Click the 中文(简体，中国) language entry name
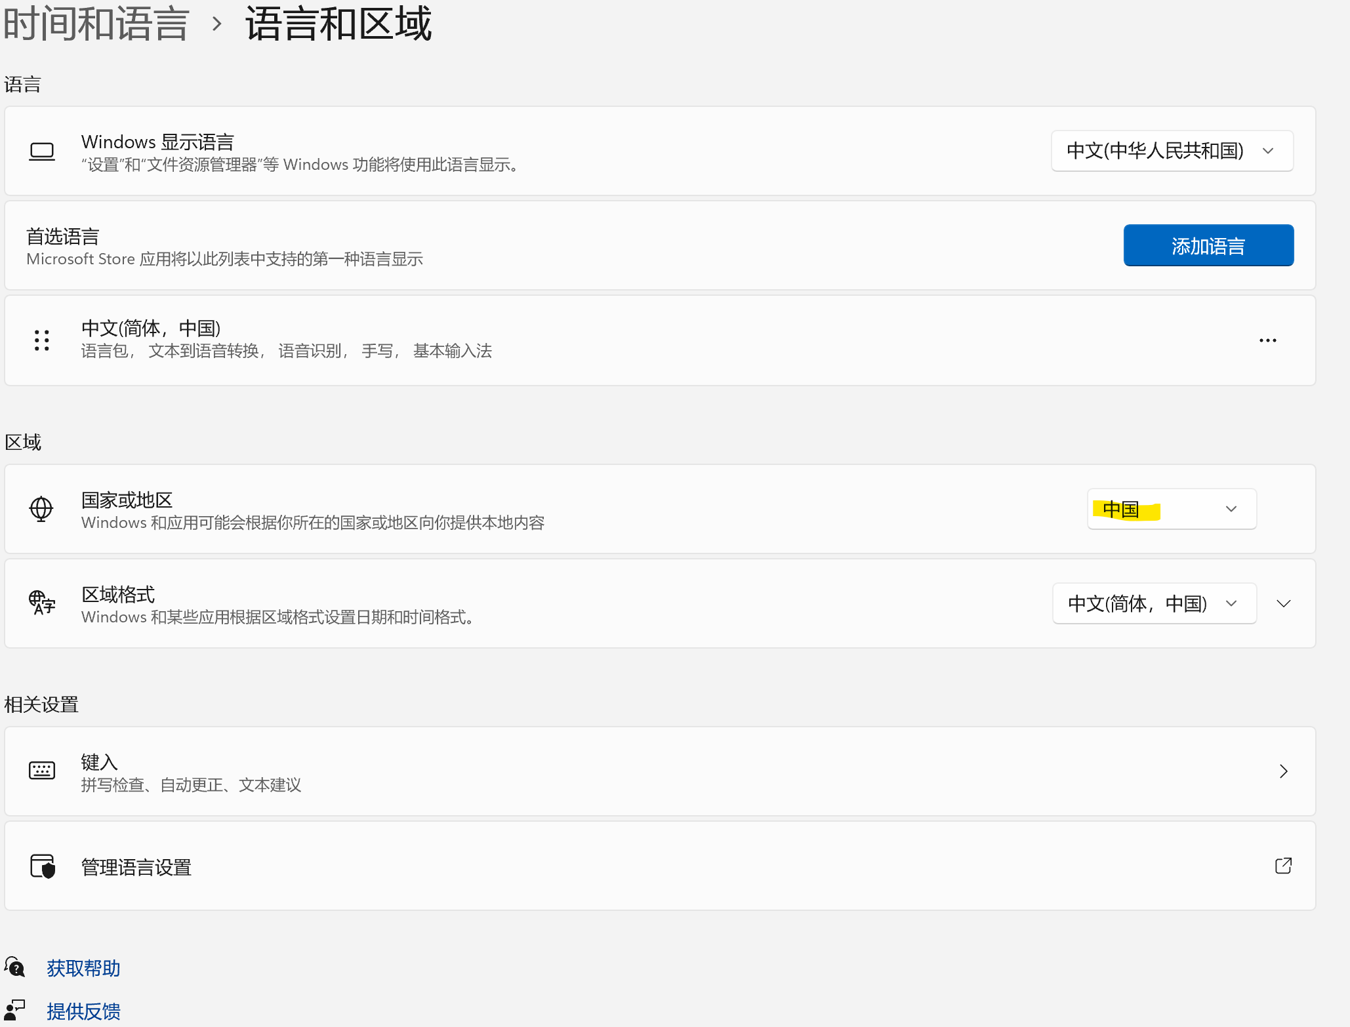 point(152,328)
